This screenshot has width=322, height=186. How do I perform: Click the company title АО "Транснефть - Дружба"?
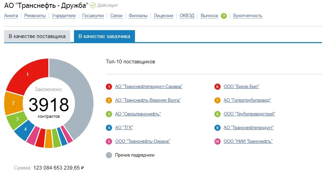click(46, 5)
